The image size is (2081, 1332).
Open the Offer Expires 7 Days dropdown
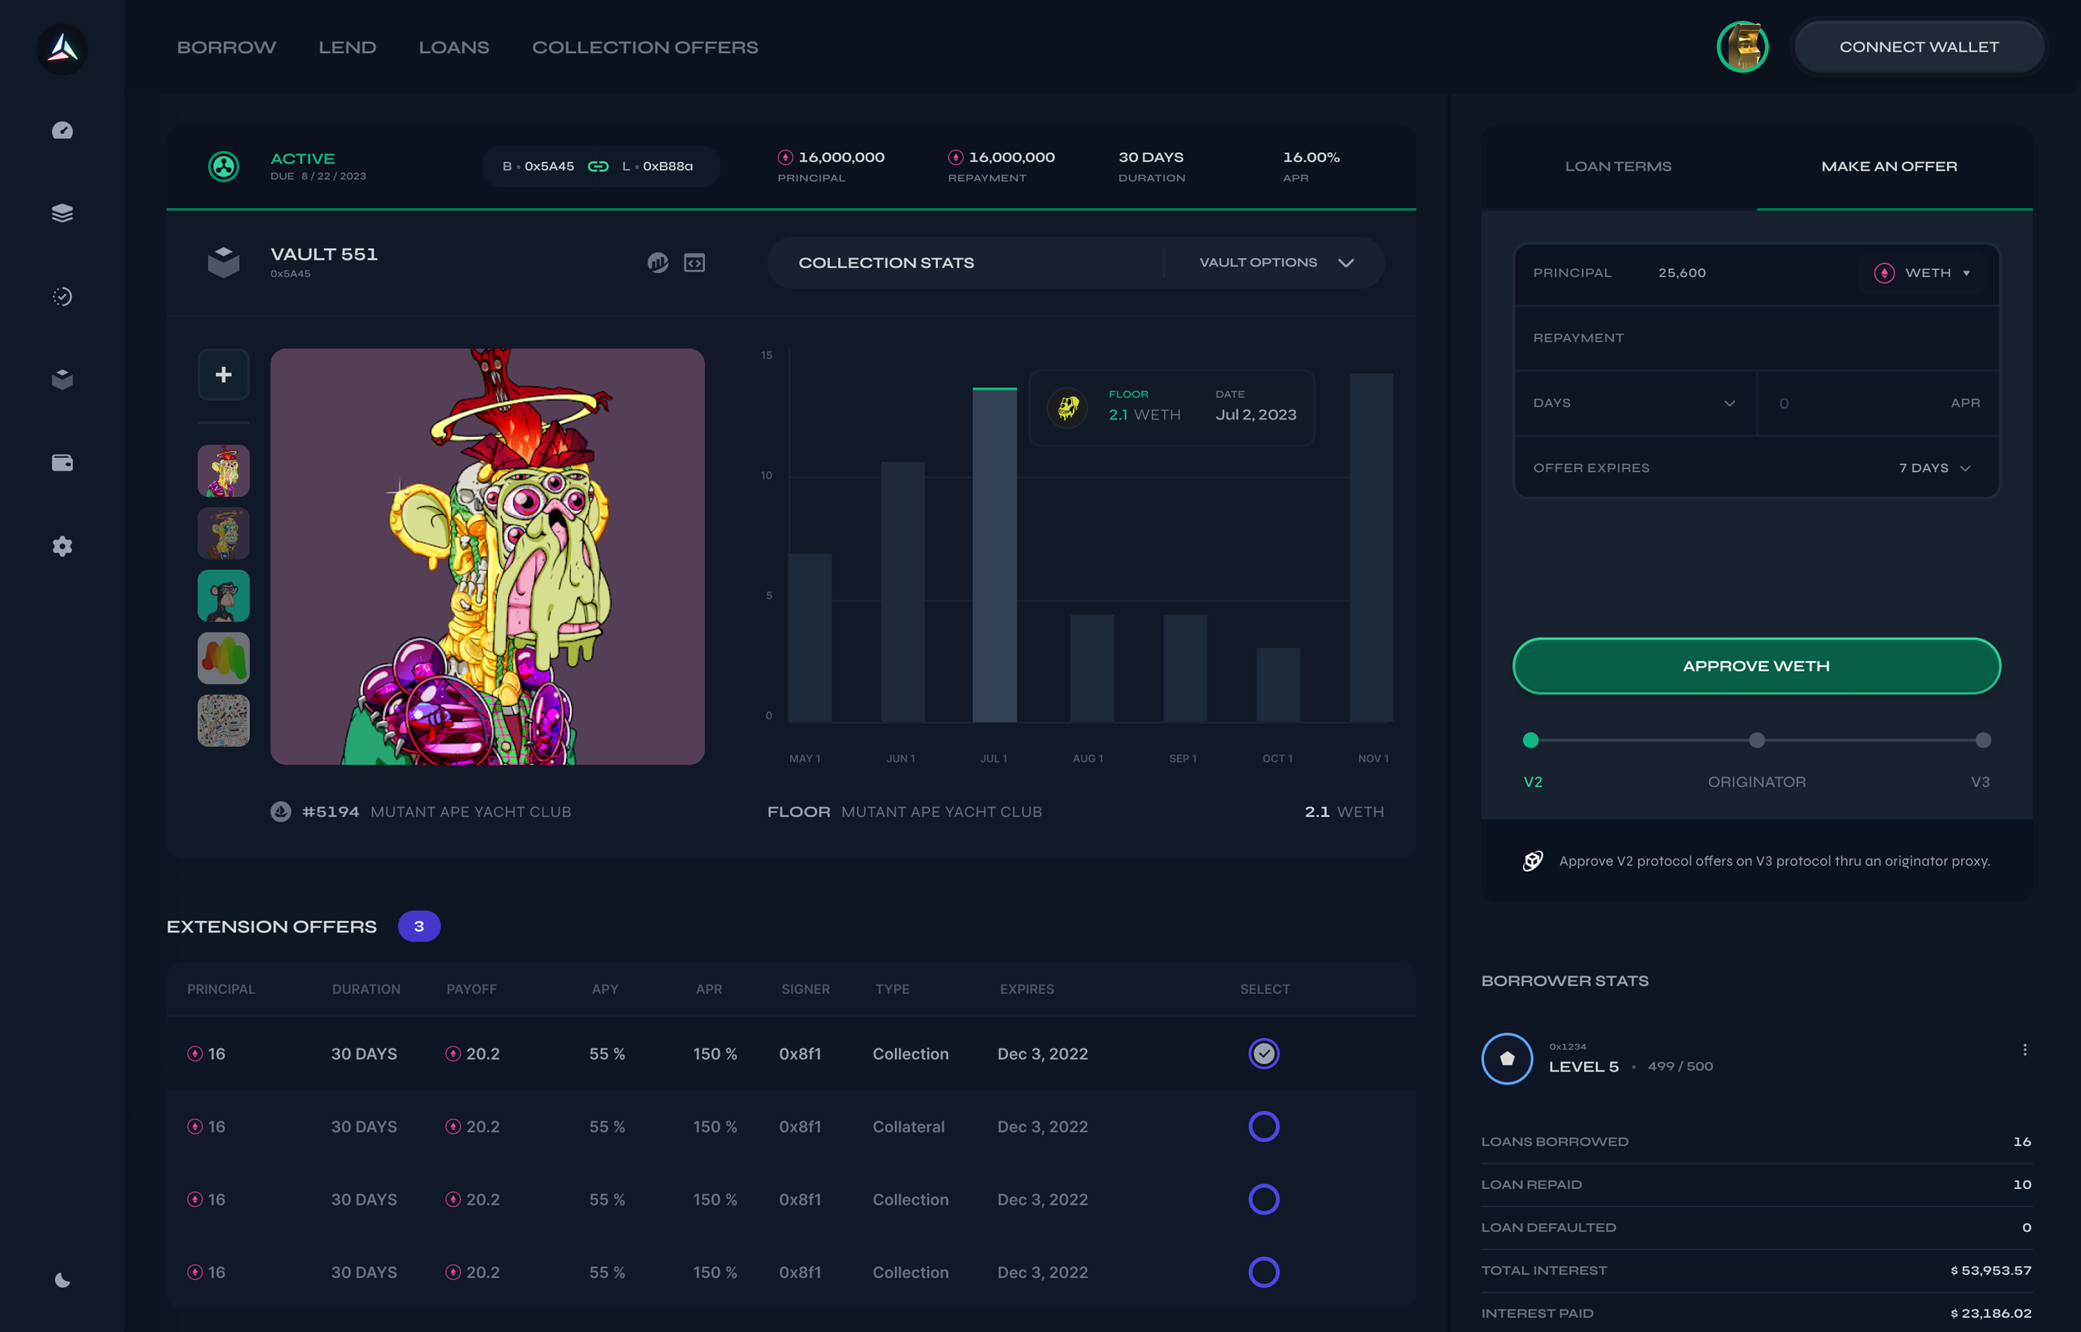1933,468
